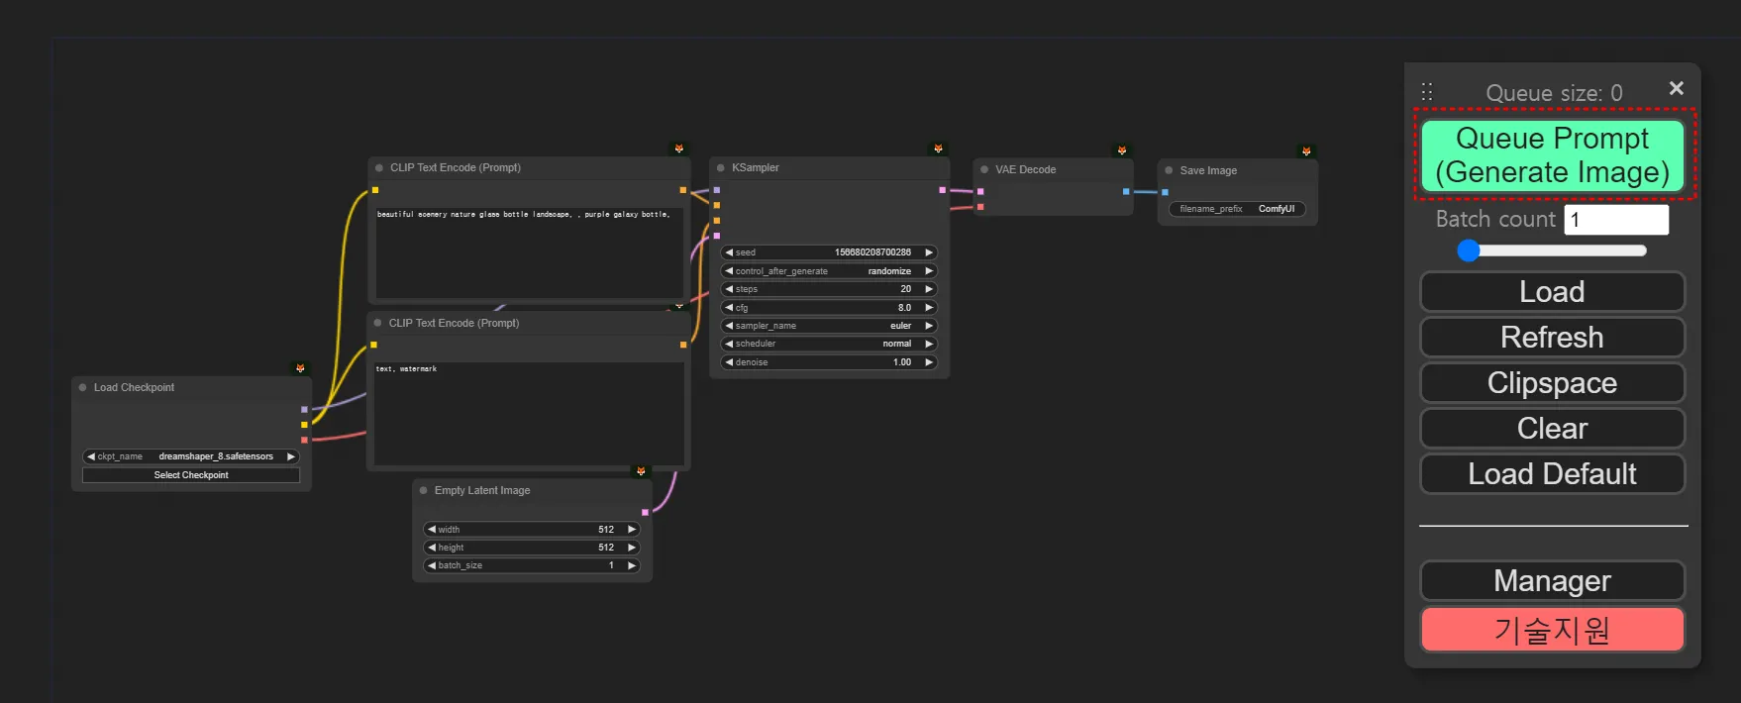Collapse the beautiful scenery CLIP Text Encode node
The image size is (1741, 703).
pos(379,167)
